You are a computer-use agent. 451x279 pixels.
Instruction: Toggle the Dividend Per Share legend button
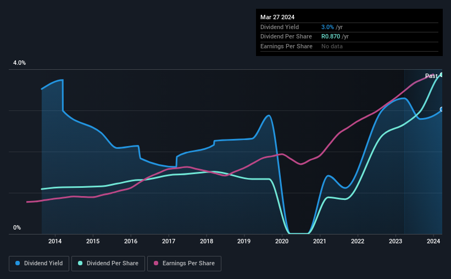[x=108, y=264]
